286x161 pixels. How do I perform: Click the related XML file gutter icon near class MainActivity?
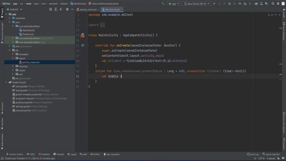pos(83,35)
